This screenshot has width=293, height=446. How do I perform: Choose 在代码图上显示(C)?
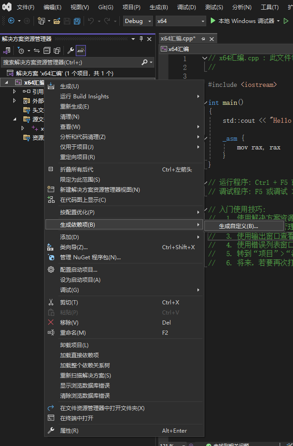click(x=124, y=200)
